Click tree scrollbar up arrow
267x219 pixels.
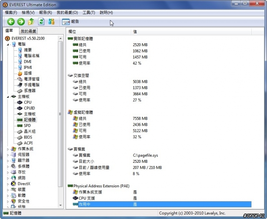[x=60, y=39]
